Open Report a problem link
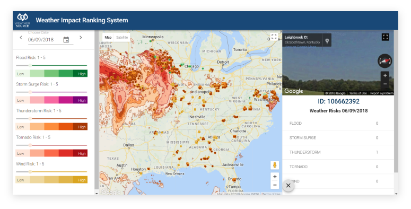 [382, 93]
